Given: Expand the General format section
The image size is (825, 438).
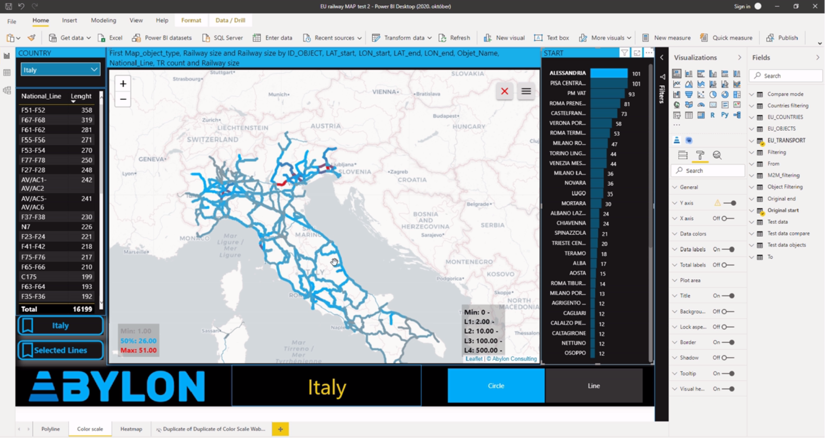Looking at the screenshot, I should click(x=689, y=187).
